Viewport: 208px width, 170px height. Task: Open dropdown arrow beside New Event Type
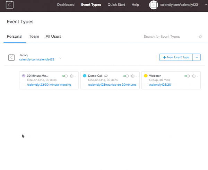(197, 57)
